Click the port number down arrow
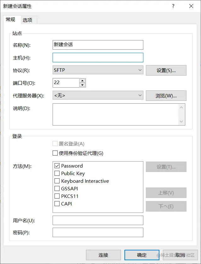 pos(83,84)
